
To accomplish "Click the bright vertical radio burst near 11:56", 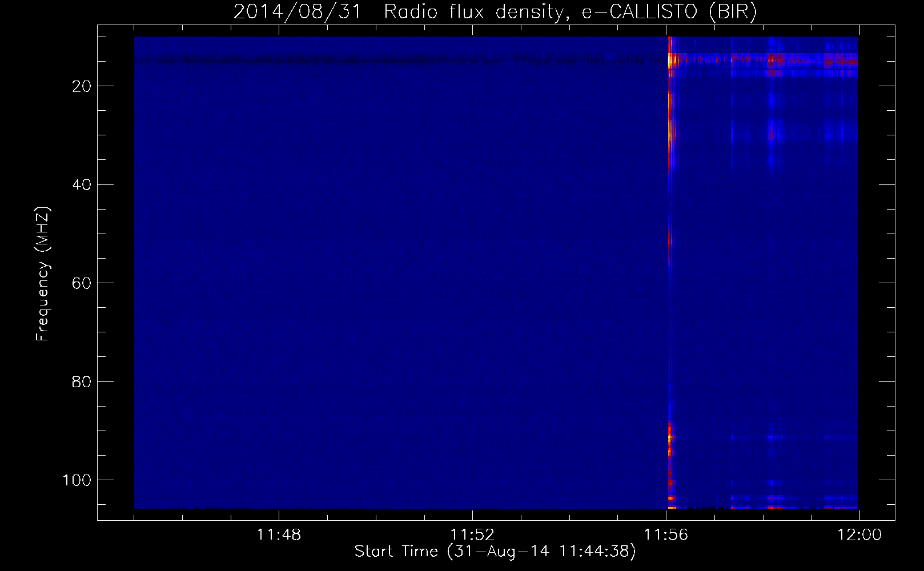I will pyautogui.click(x=671, y=272).
